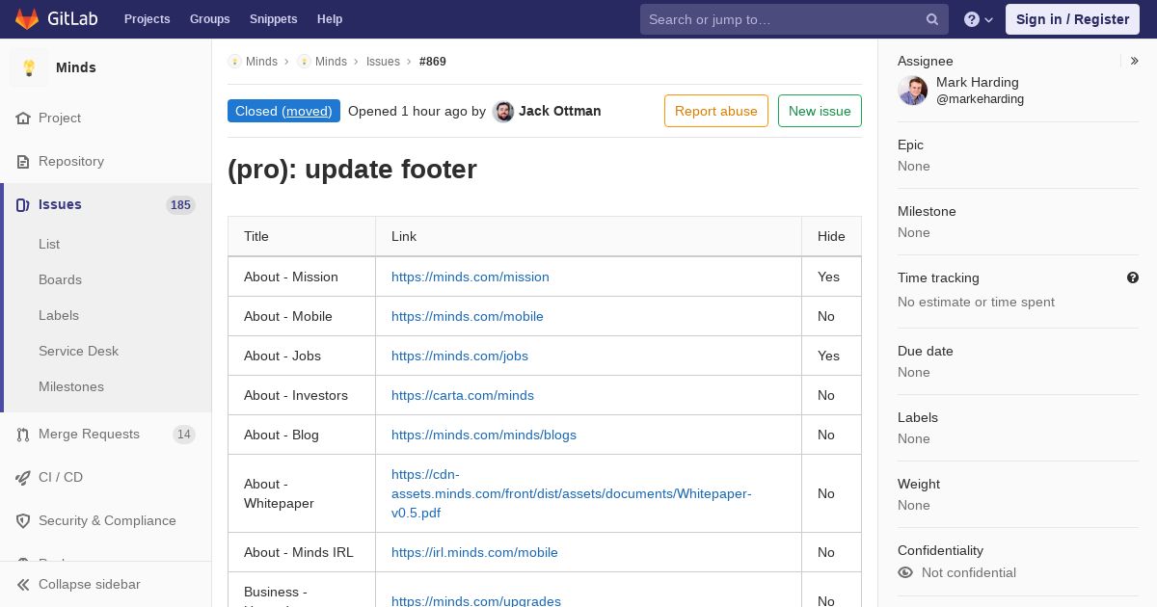Image resolution: width=1157 pixels, height=607 pixels.
Task: Open the Repository sidebar item
Action: click(106, 162)
